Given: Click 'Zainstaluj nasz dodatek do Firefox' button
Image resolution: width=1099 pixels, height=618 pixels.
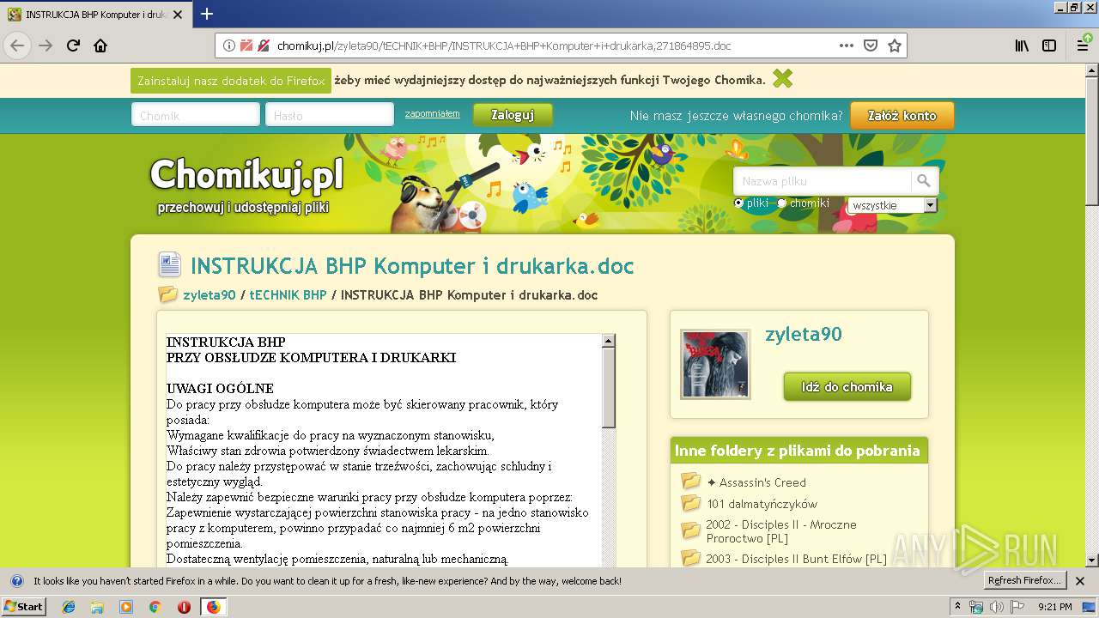Looking at the screenshot, I should [231, 81].
